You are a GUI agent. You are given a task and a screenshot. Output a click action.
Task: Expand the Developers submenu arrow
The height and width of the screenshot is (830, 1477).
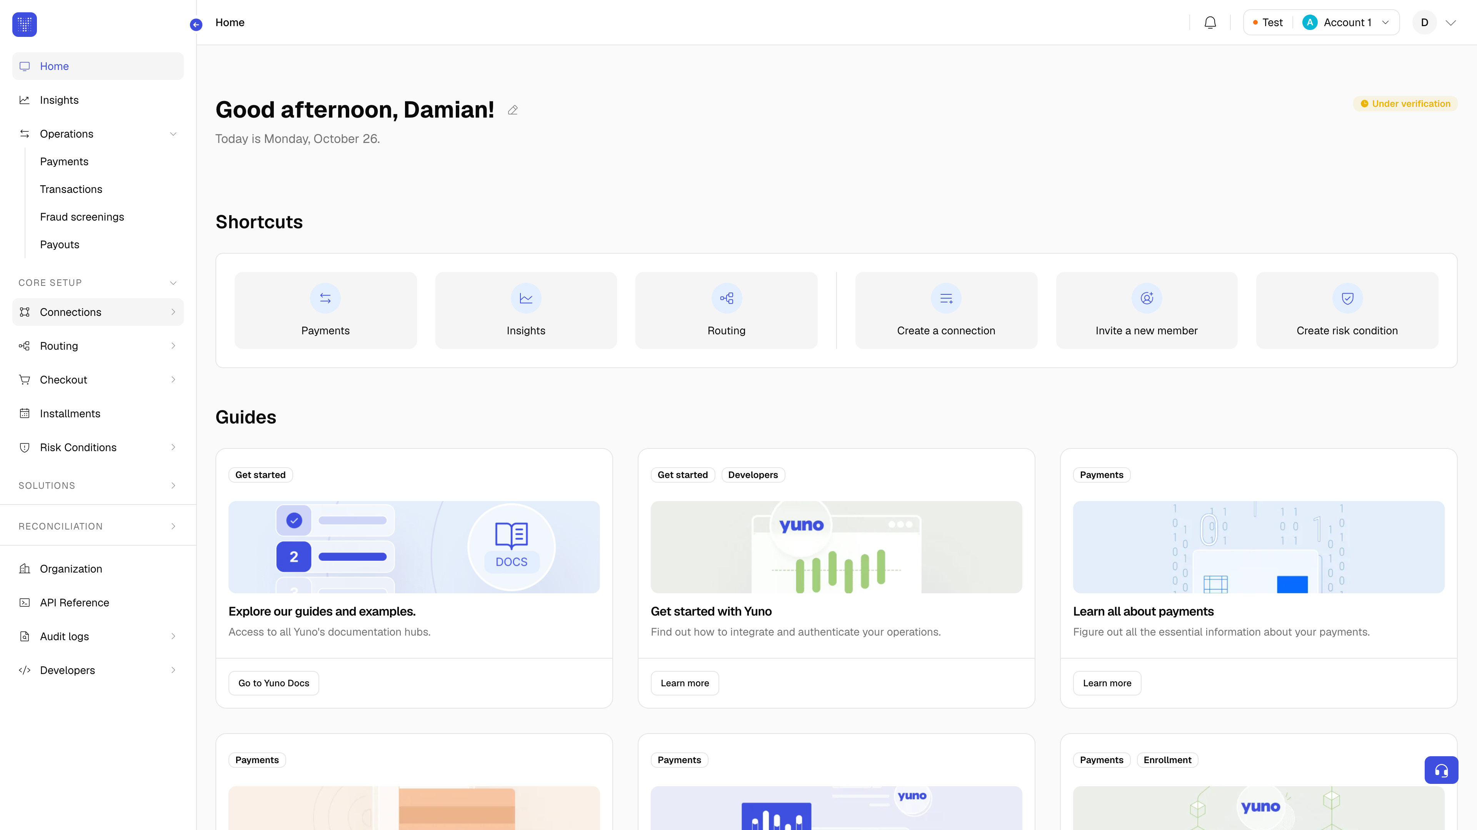click(x=173, y=670)
